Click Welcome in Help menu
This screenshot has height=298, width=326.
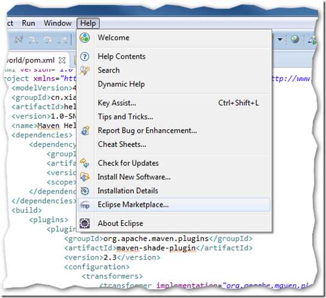tap(174, 38)
